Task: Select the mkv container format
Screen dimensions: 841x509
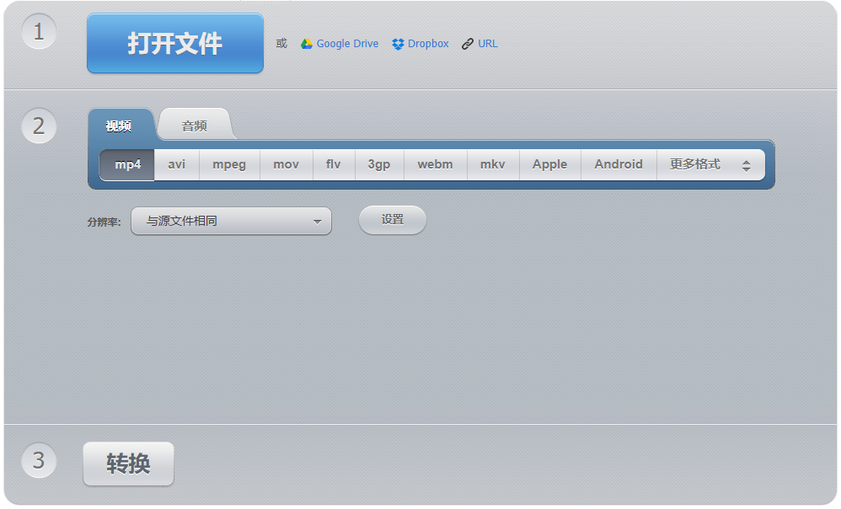Action: 492,164
